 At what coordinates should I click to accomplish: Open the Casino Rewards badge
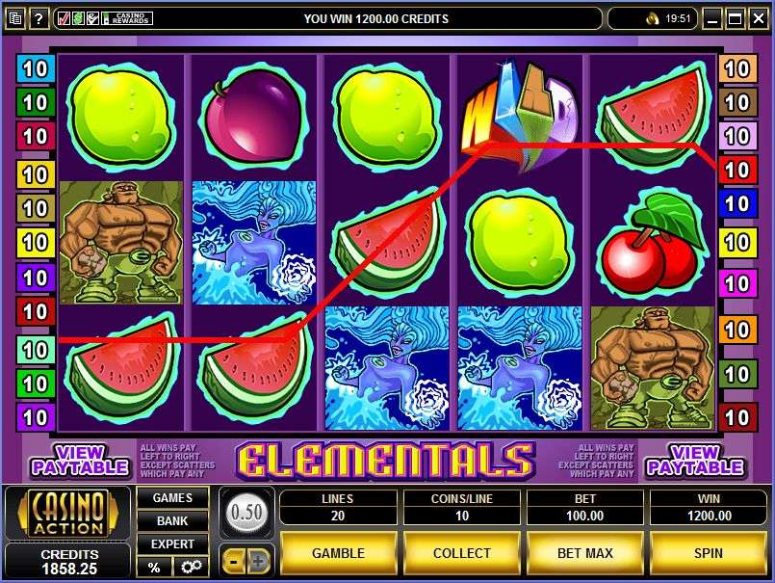pos(127,19)
